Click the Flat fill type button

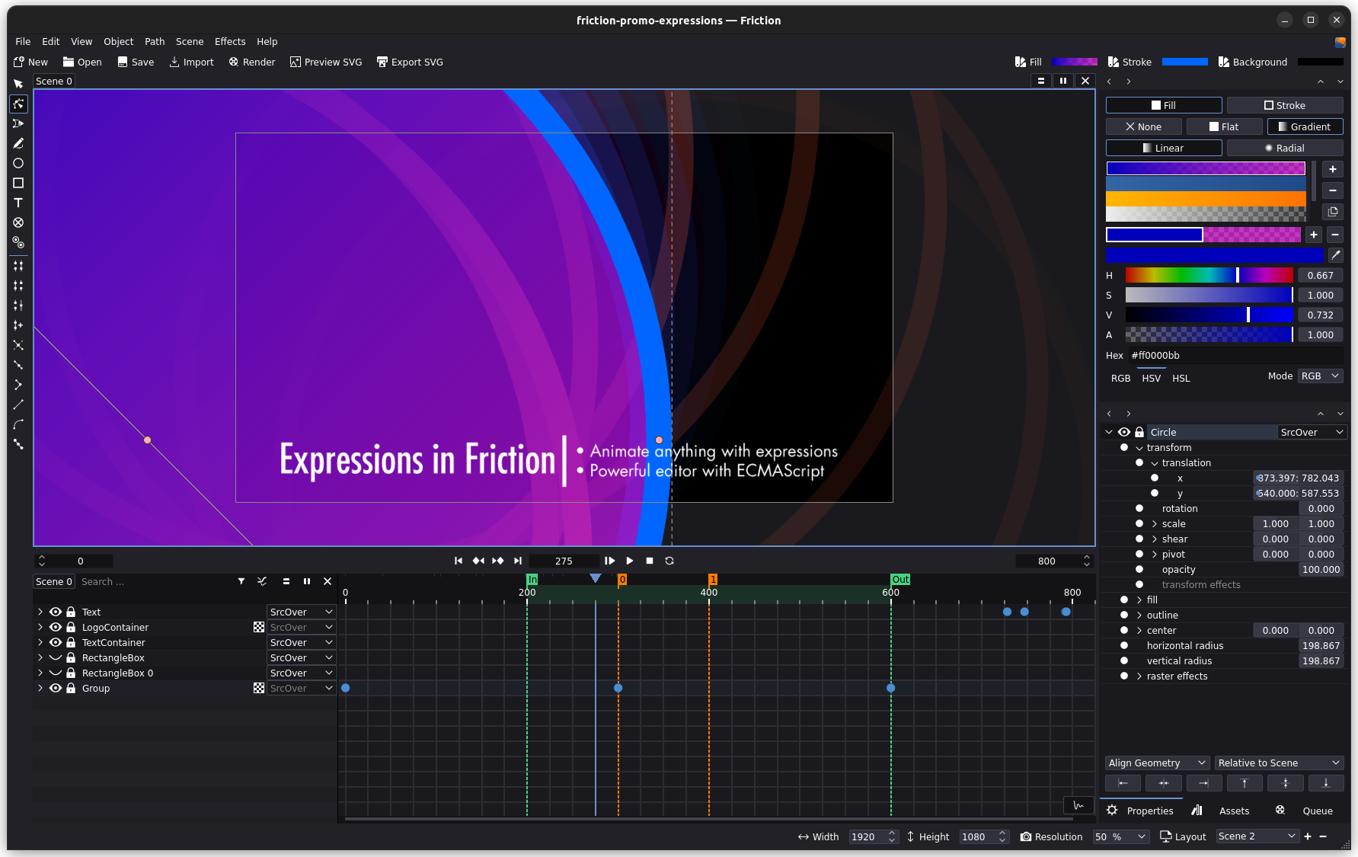tap(1224, 126)
